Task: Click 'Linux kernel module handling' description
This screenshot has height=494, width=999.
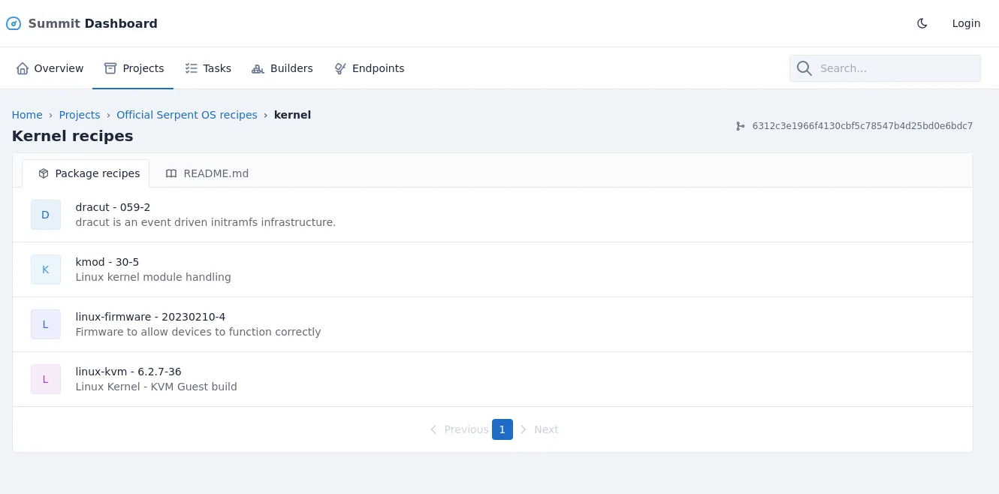Action: point(153,277)
